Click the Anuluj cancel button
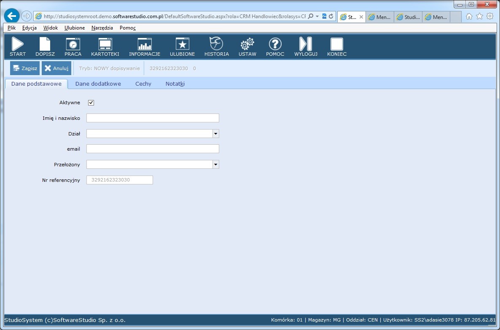Image resolution: width=500 pixels, height=330 pixels. pos(56,68)
